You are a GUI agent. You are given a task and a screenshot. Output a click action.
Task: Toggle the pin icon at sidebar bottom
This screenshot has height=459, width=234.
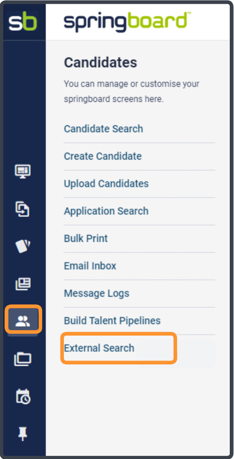click(23, 434)
